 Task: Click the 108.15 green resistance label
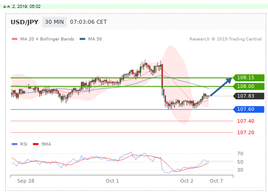pyautogui.click(x=249, y=77)
